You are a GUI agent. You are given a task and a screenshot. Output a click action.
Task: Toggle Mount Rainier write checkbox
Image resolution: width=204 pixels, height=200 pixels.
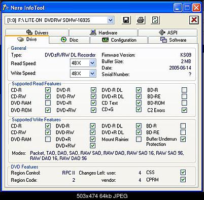click(139, 139)
